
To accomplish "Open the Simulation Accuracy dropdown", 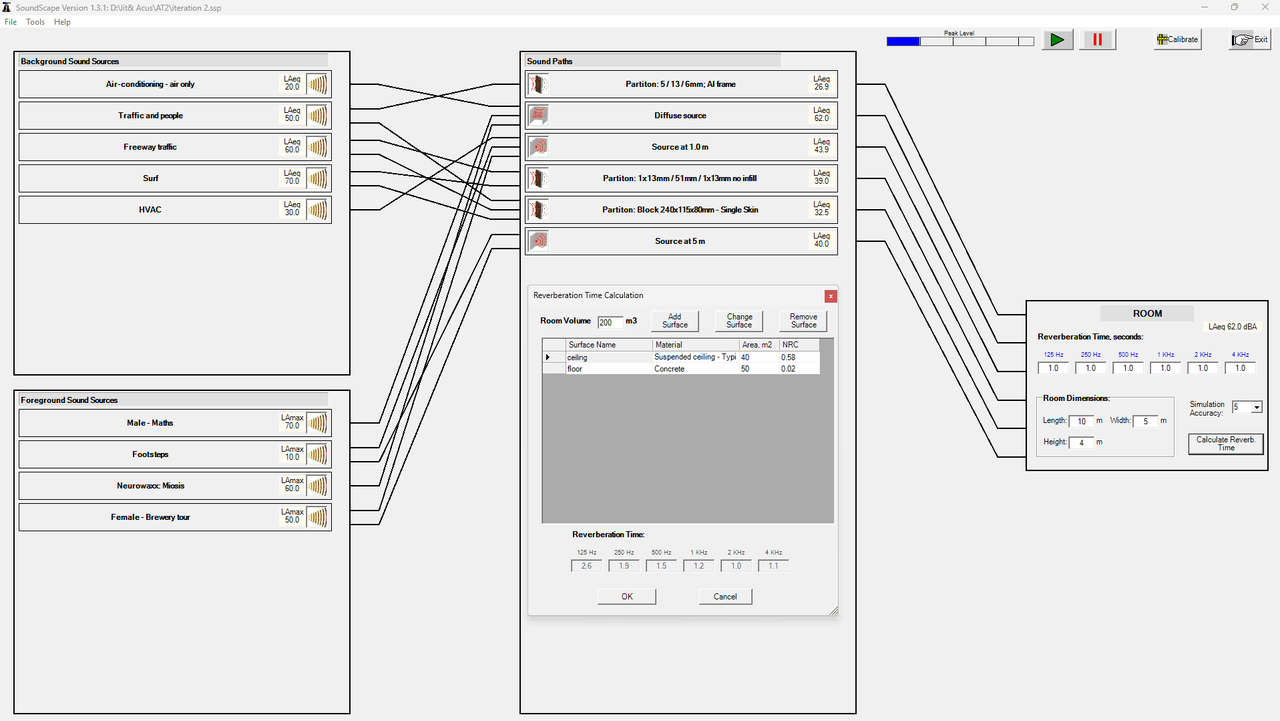I will 1257,408.
